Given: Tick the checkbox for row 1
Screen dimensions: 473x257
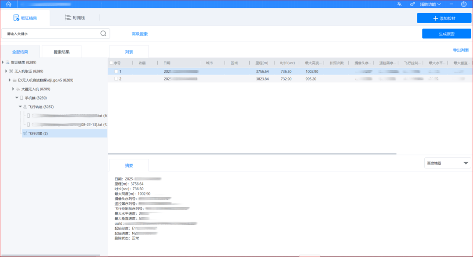Looking at the screenshot, I should coord(116,71).
